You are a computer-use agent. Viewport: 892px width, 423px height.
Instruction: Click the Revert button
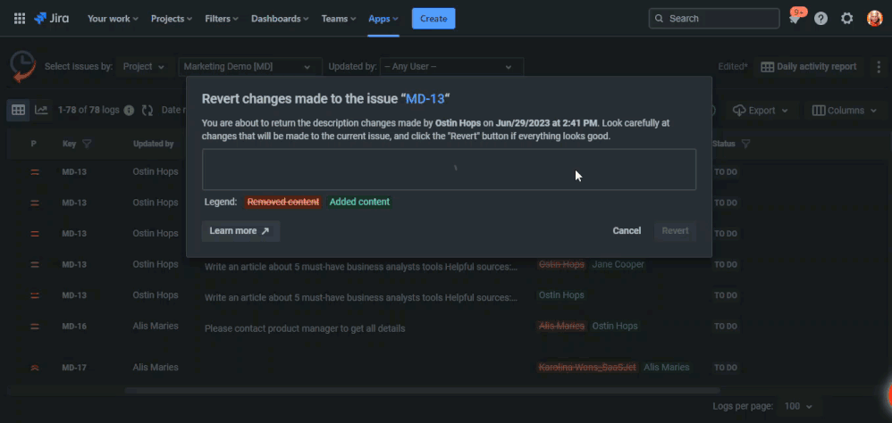pyautogui.click(x=676, y=231)
